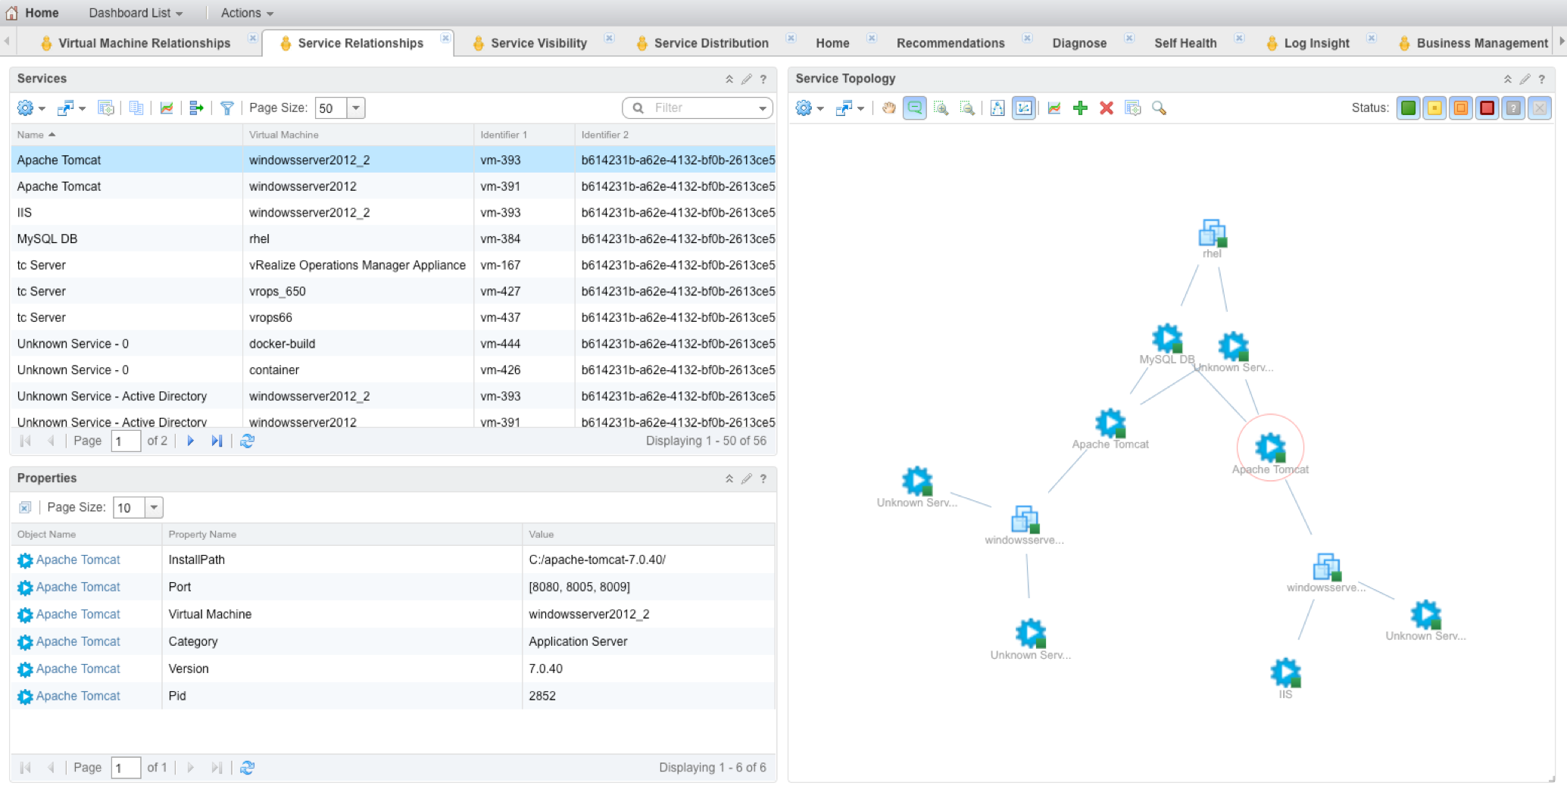Open the Services Page Size dropdown

tap(356, 108)
